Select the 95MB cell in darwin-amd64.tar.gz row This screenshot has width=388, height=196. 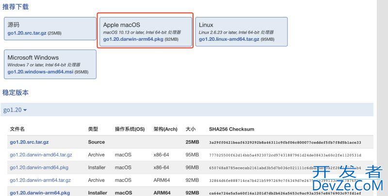(192, 155)
